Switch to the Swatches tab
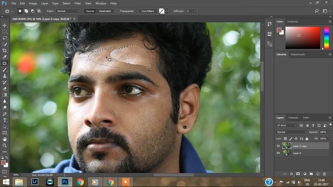This screenshot has width=333, height=187. 292,22
